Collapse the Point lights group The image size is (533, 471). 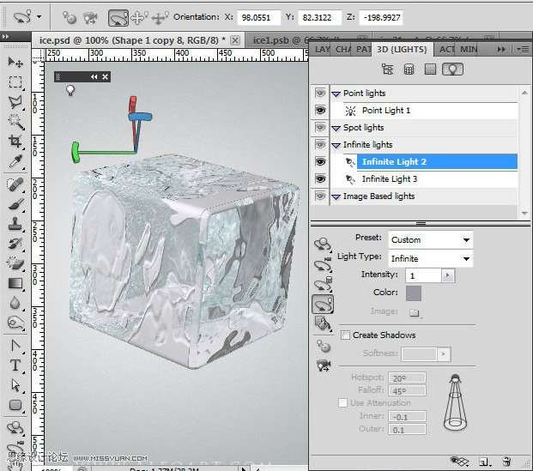pos(336,94)
